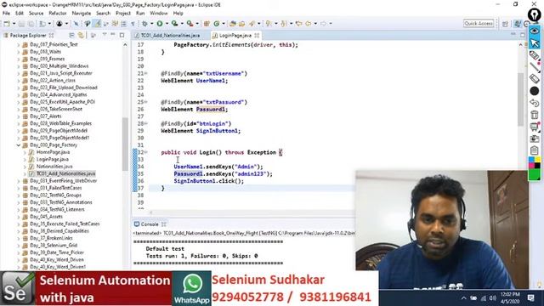This screenshot has height=306, width=544.
Task: Click the undo arrow in annotation bar
Action: click(535, 103)
